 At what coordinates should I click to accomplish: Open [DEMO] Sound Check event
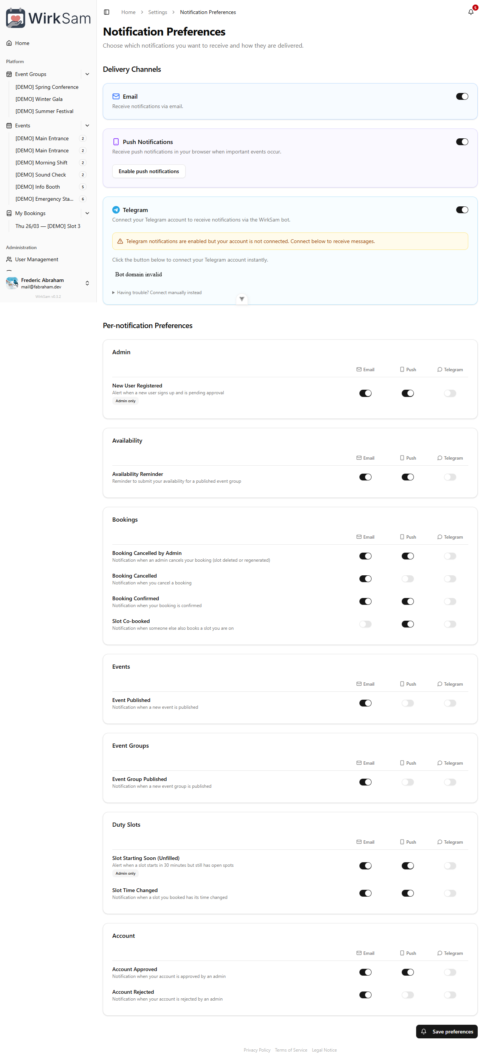[x=40, y=175]
